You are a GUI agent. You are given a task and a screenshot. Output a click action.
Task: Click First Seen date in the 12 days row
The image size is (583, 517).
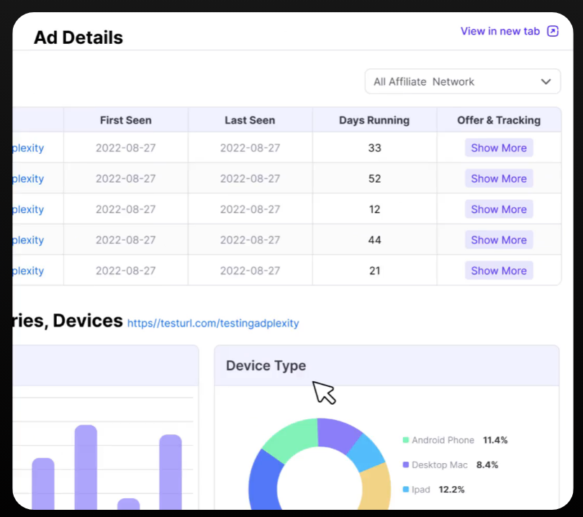pyautogui.click(x=126, y=209)
